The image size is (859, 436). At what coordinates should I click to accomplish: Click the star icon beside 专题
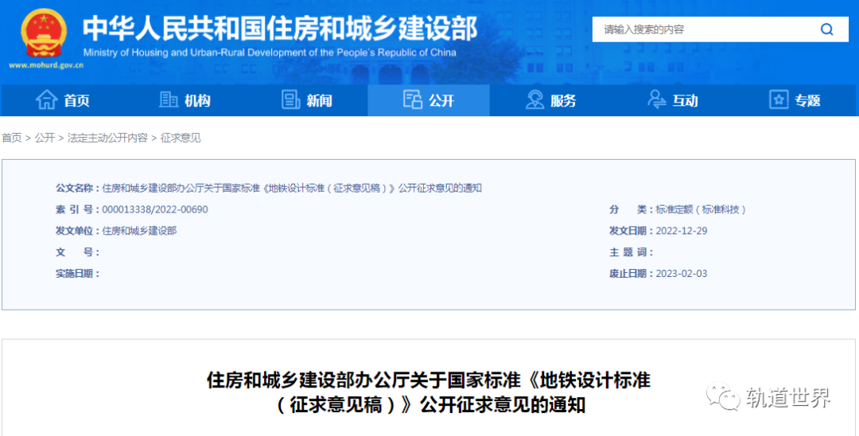click(x=779, y=99)
